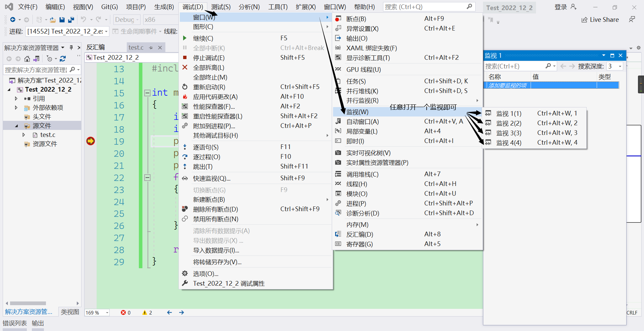644x331 pixels.
Task: Pin the Solution Explorer panel
Action: (71, 48)
